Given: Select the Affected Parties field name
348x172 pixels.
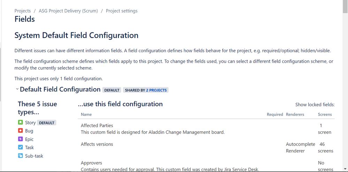Looking at the screenshot, I should [x=97, y=126].
